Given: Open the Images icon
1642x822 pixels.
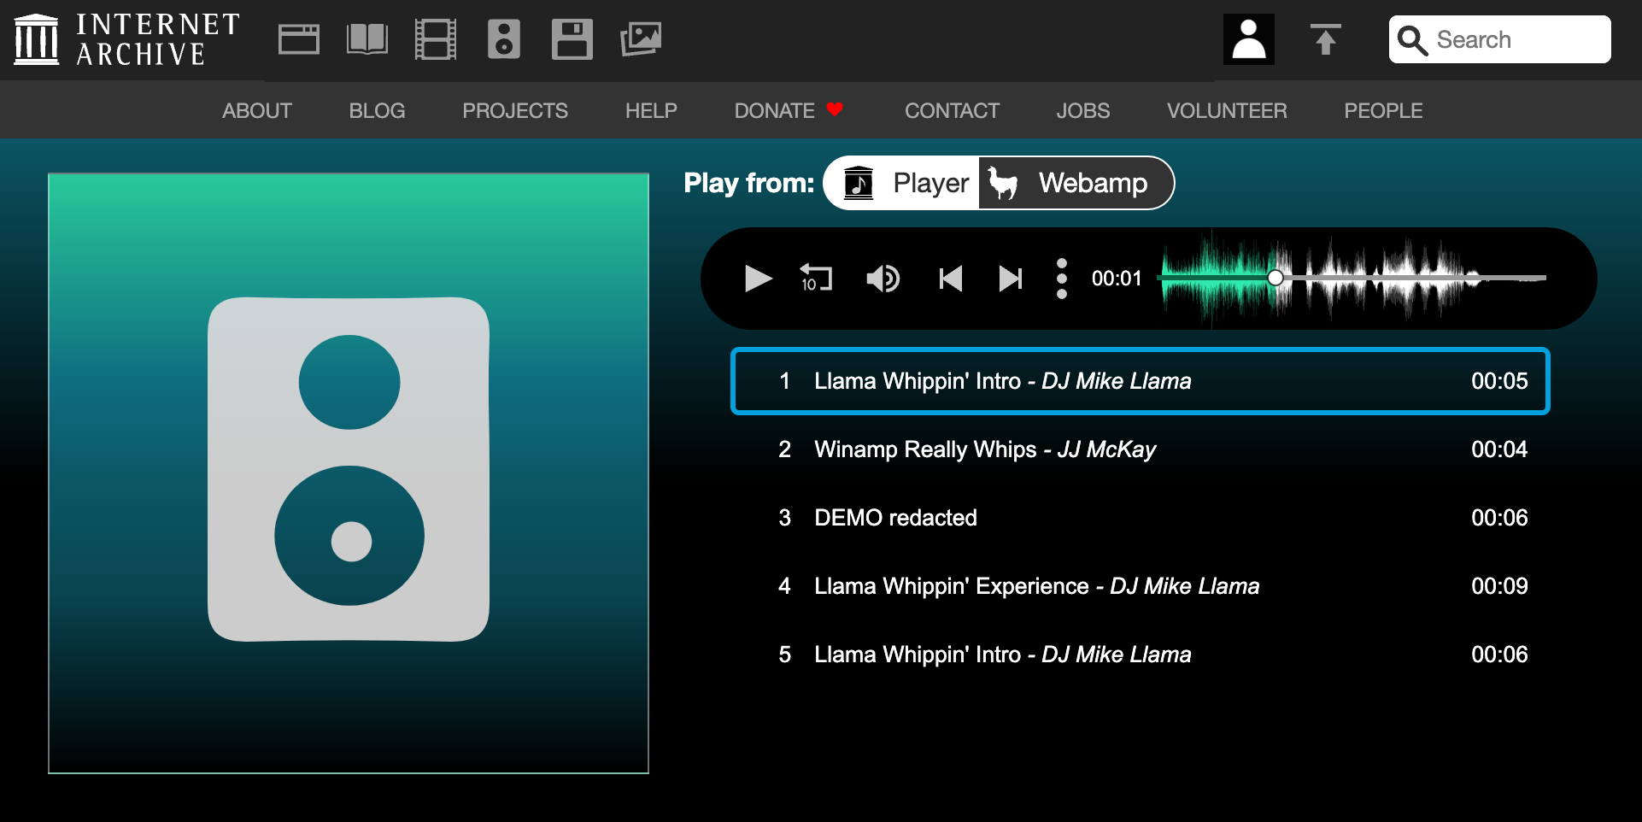Looking at the screenshot, I should 641,39.
